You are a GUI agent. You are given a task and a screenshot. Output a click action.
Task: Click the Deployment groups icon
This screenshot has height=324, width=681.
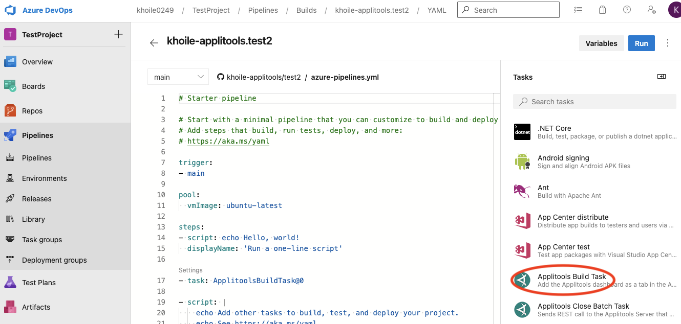pyautogui.click(x=10, y=260)
